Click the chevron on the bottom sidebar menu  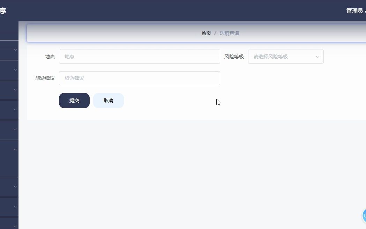click(x=15, y=227)
